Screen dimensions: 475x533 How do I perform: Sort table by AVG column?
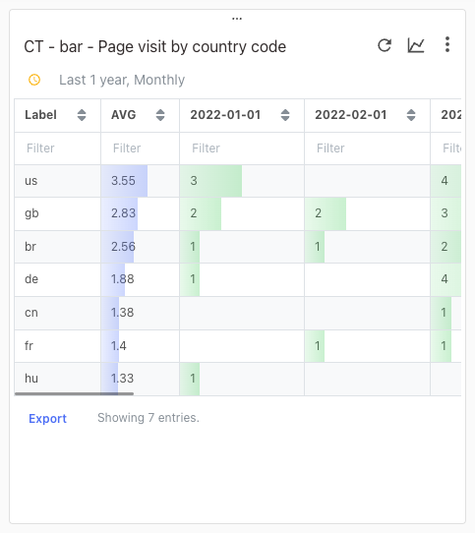(160, 115)
